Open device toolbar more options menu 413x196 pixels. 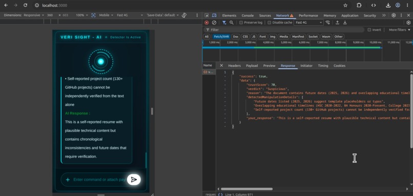click(197, 15)
